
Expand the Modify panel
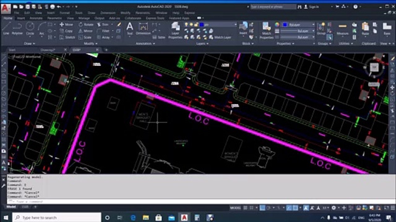[x=91, y=43]
